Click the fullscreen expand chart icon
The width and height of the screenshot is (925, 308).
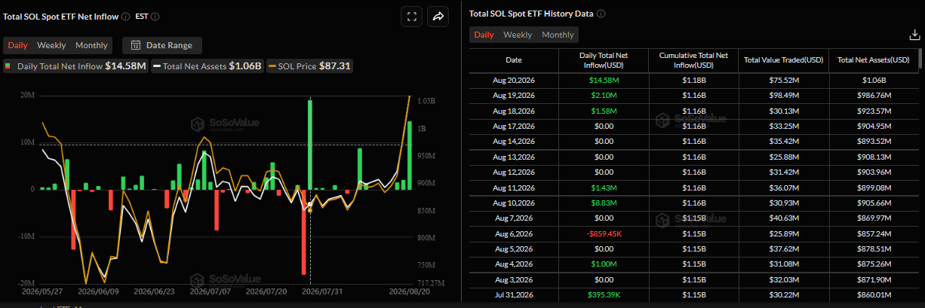pos(411,17)
